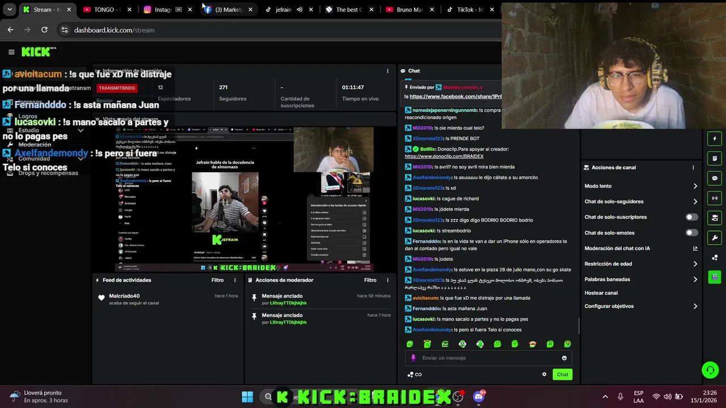Switch to the Bruno Mars YouTube tab
This screenshot has height=408, width=726.
coord(410,10)
